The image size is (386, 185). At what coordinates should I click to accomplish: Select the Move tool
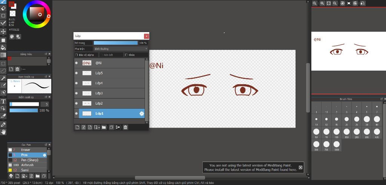pos(3,31)
